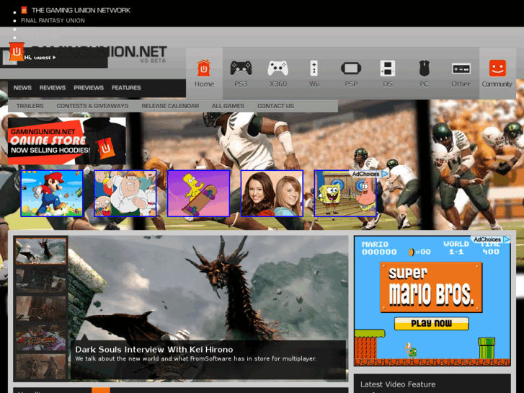Click the GAMINGUNION.NET site logo text
524x393 pixels.
99,51
